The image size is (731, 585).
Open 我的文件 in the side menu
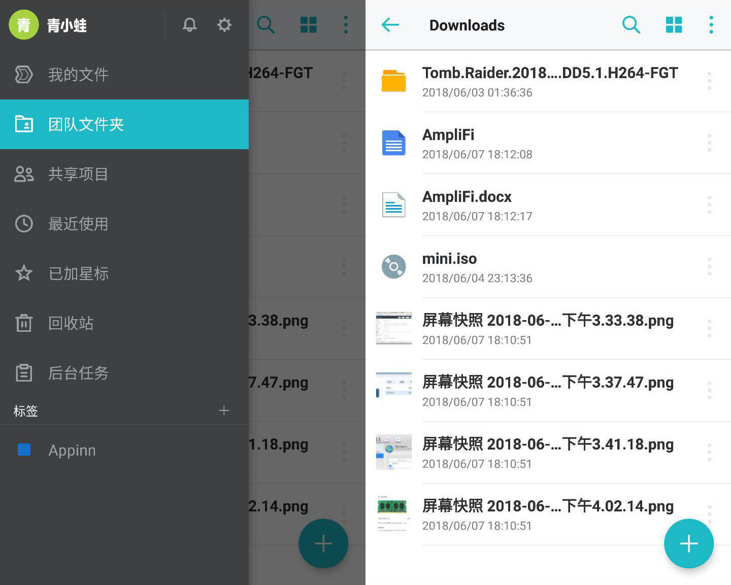click(x=124, y=75)
